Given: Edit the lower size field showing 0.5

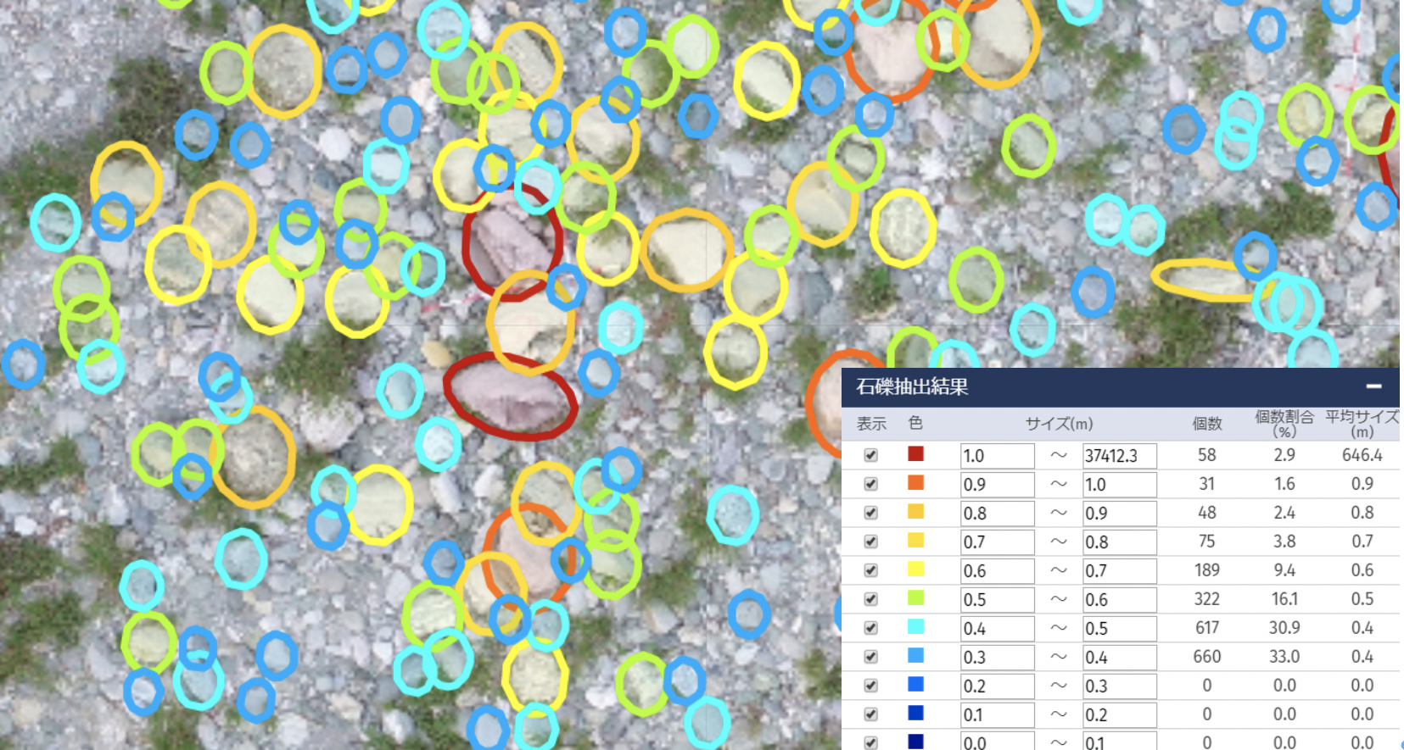Looking at the screenshot, I should 998,600.
